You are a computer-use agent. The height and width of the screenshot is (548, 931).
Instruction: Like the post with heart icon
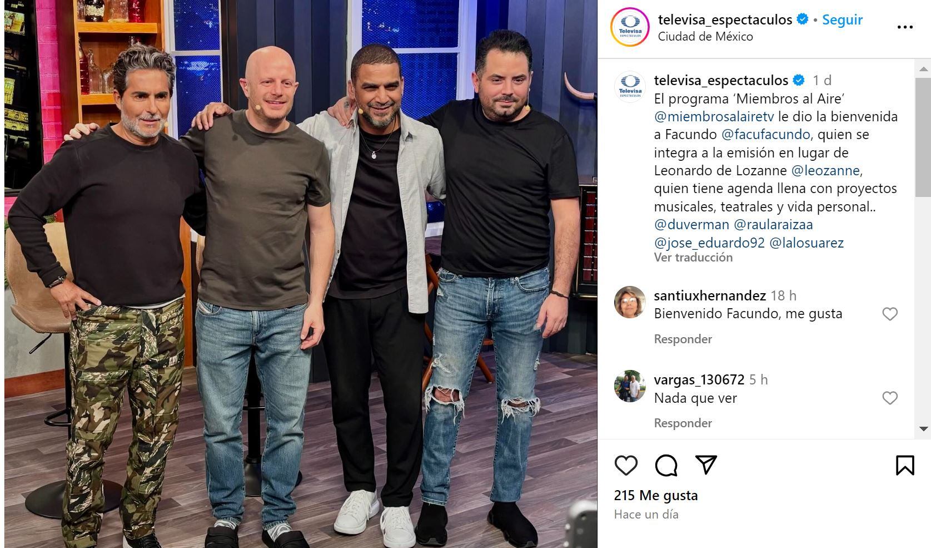[x=626, y=465]
